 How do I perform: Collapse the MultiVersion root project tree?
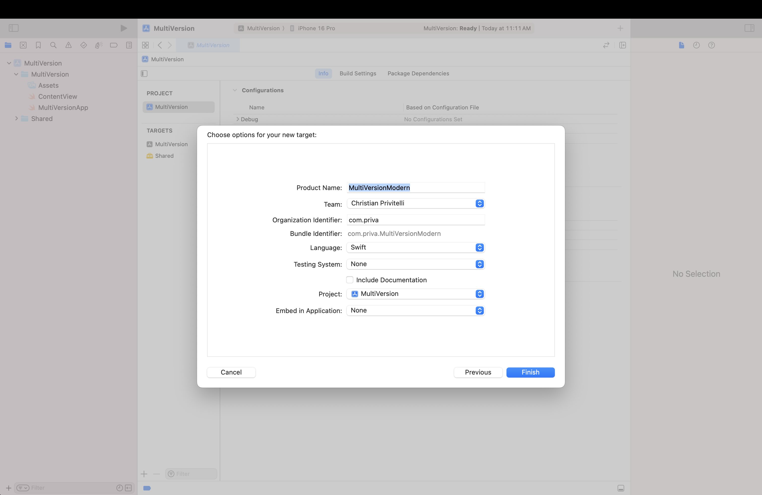(x=9, y=63)
